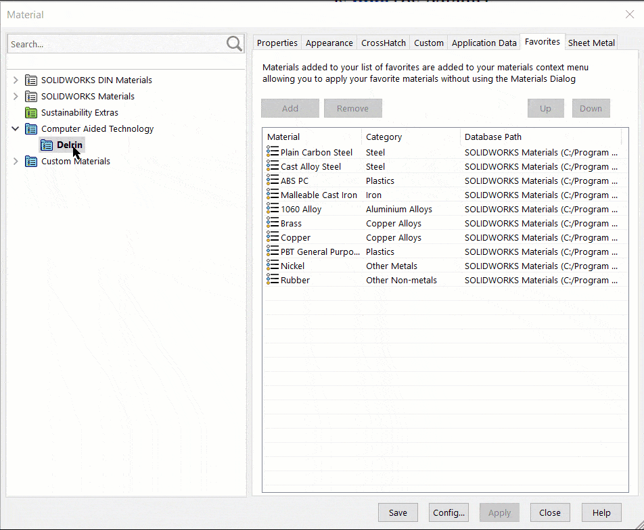Click the Other Metals category cell
The width and height of the screenshot is (644, 530).
point(392,266)
